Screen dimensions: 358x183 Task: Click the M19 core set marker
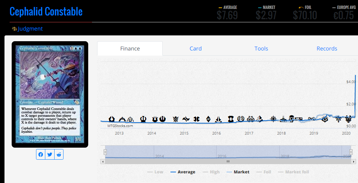(299, 119)
